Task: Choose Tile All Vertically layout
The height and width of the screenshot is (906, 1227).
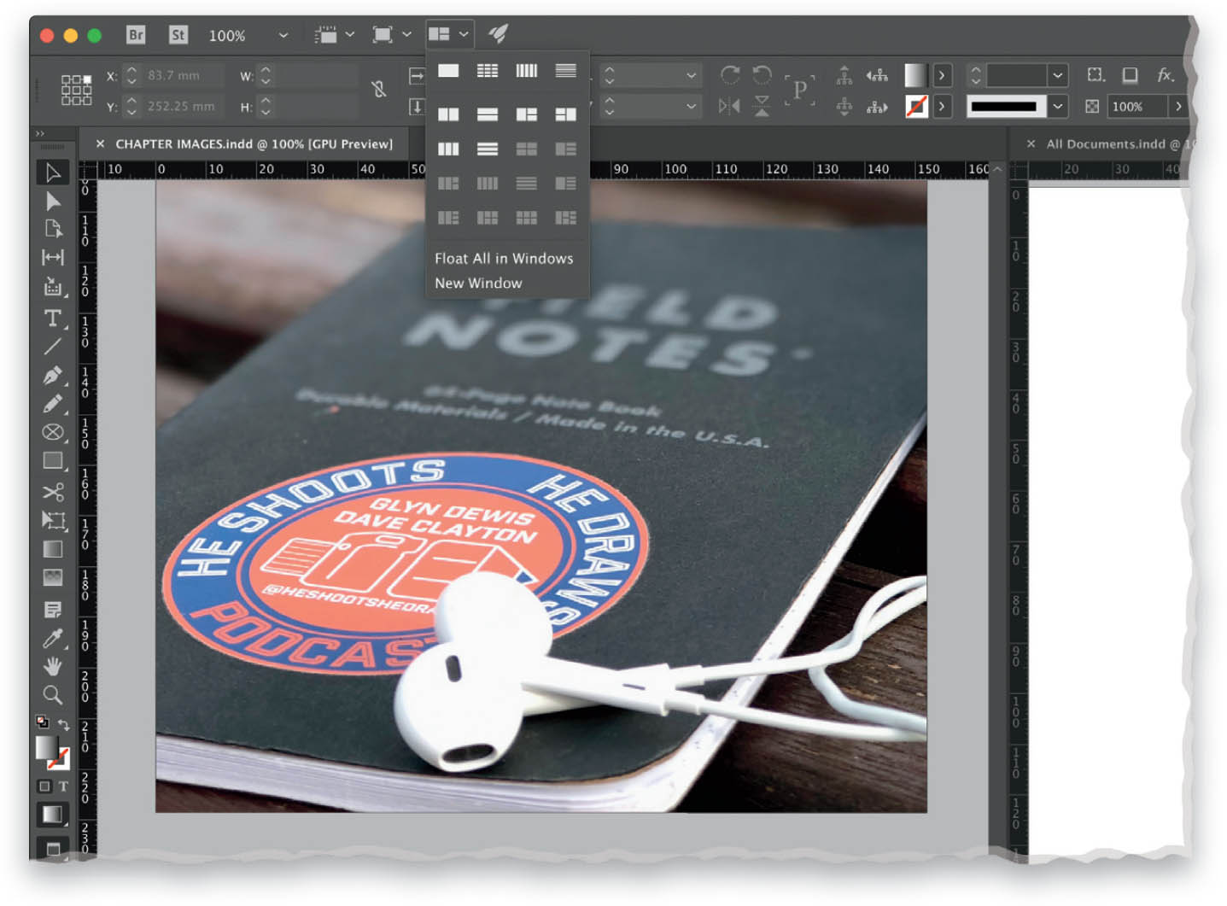Action: point(527,71)
